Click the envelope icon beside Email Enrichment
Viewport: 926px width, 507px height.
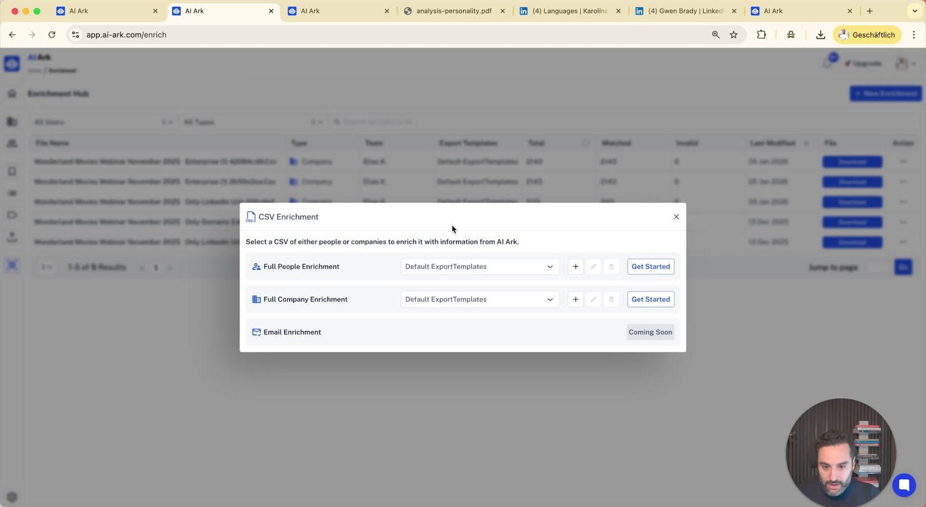(x=256, y=332)
